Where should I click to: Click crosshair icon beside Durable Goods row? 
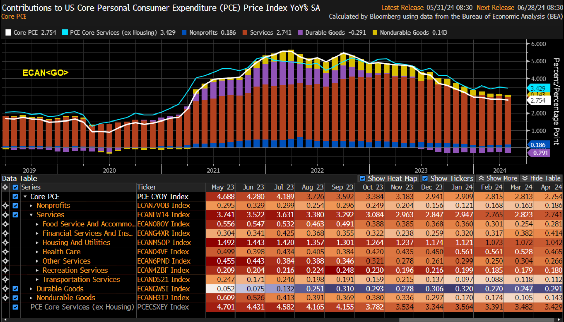tap(5, 289)
